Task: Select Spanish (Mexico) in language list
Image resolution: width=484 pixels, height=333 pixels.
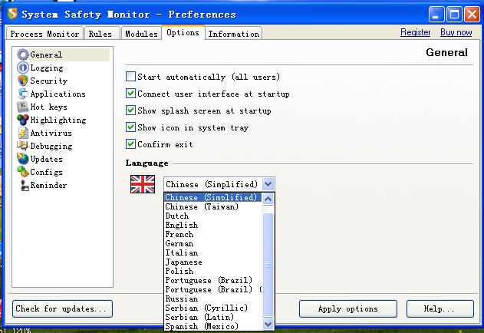Action: pyautogui.click(x=212, y=326)
